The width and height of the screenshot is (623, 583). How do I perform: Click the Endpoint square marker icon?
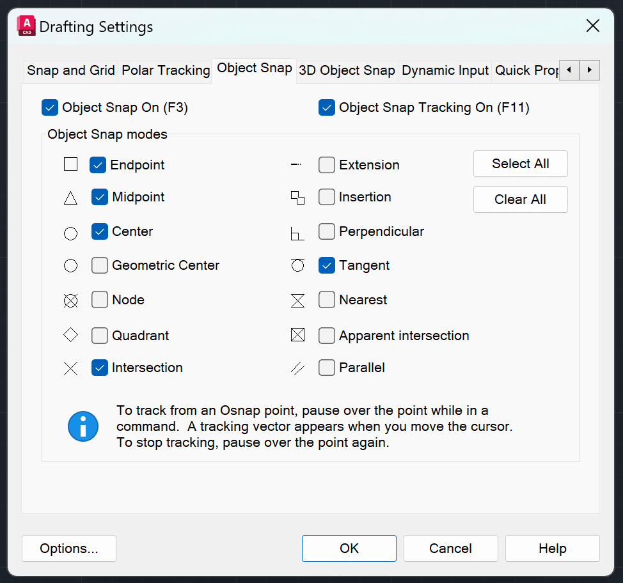[x=70, y=164]
